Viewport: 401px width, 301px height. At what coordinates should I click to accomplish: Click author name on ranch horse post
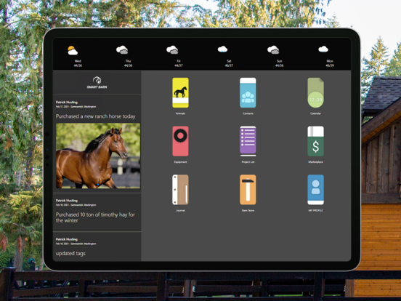click(67, 102)
